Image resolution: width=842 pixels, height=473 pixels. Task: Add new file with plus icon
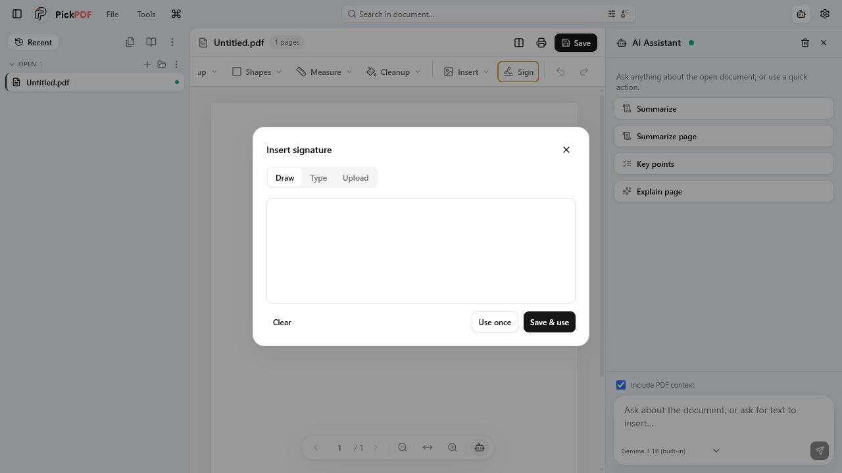click(147, 64)
